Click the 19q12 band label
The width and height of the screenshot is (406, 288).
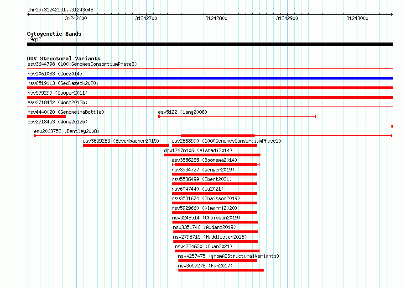point(34,39)
